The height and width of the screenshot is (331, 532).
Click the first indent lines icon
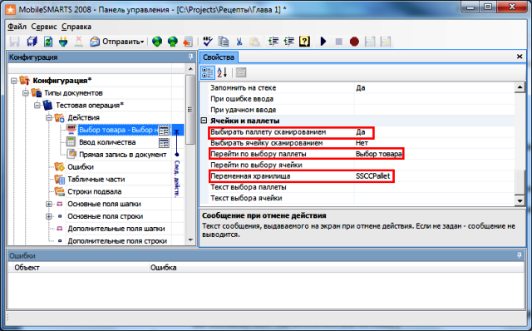(x=273, y=42)
